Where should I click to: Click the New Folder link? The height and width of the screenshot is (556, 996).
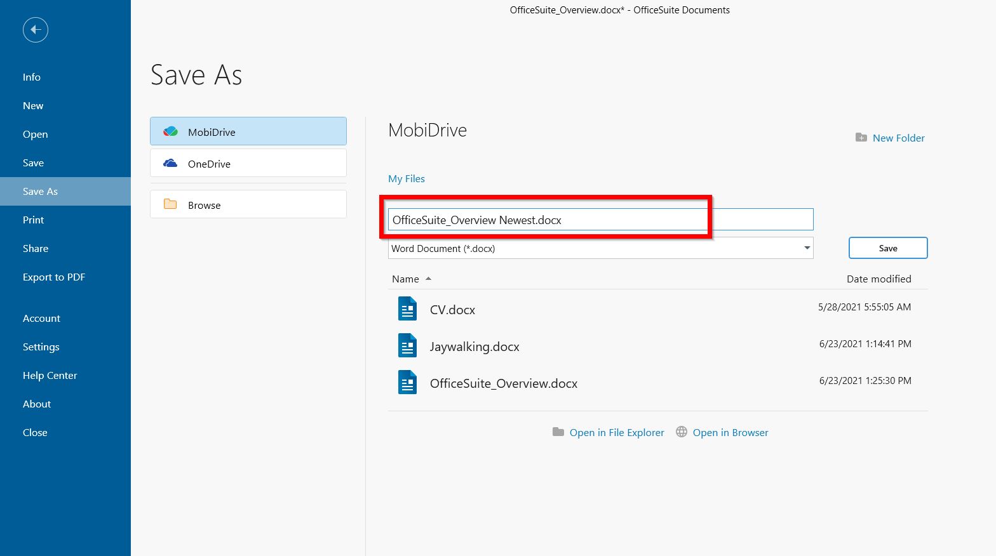(898, 138)
